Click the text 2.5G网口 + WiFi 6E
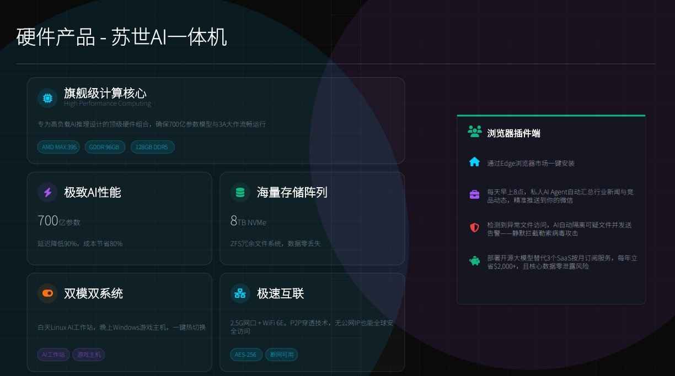 tap(258, 323)
